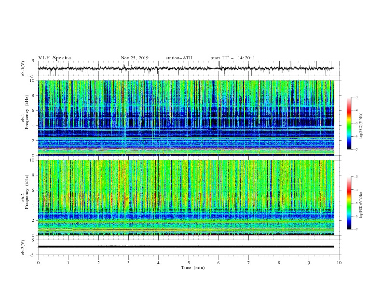Click the ch.2 "Frequency (kHz)" axis label
Screen dimensions: 382x295
pyautogui.click(x=27, y=191)
